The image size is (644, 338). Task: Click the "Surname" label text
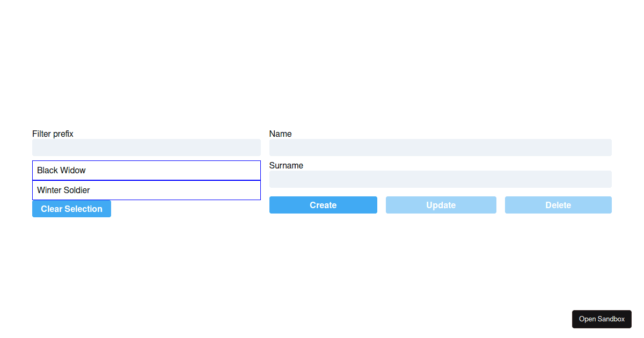(286, 165)
